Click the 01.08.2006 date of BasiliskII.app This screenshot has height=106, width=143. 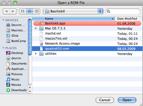click(x=126, y=24)
